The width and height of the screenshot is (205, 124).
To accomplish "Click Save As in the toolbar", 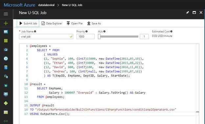I will [x=94, y=23].
